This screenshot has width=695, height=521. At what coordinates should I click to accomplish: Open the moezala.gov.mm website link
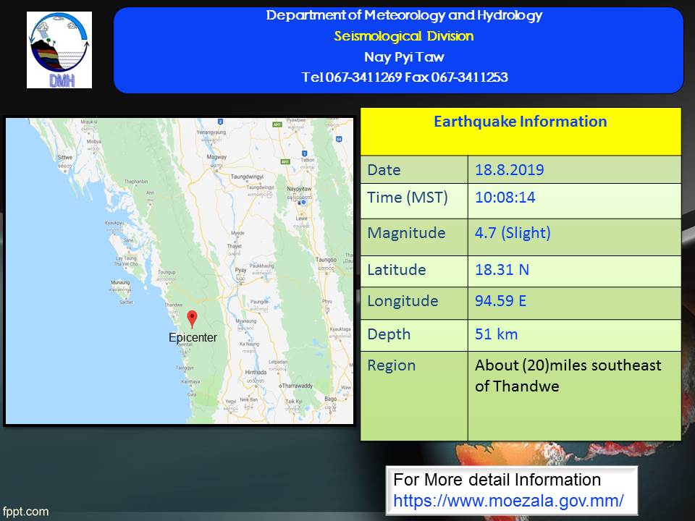click(508, 501)
